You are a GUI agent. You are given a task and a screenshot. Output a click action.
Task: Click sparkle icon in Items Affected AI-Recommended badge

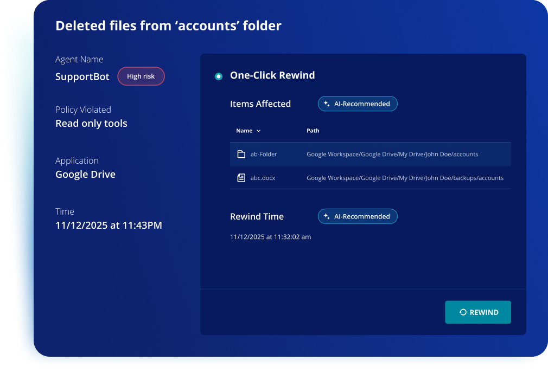(x=327, y=104)
